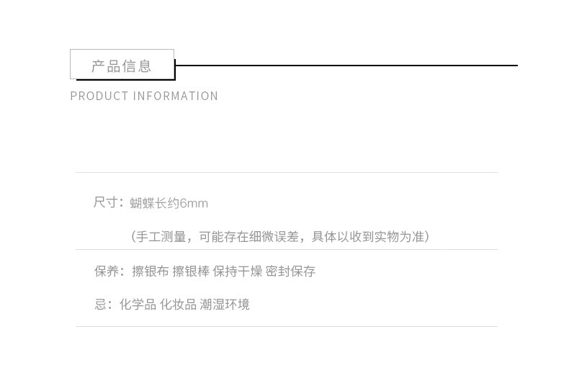Viewport: 569px width, 373px height.
Task: Click the 蝴蝶长约6mm size text
Action: 169,204
